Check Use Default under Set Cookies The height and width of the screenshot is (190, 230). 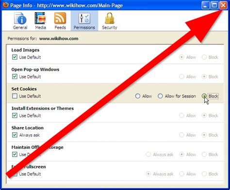(15, 96)
